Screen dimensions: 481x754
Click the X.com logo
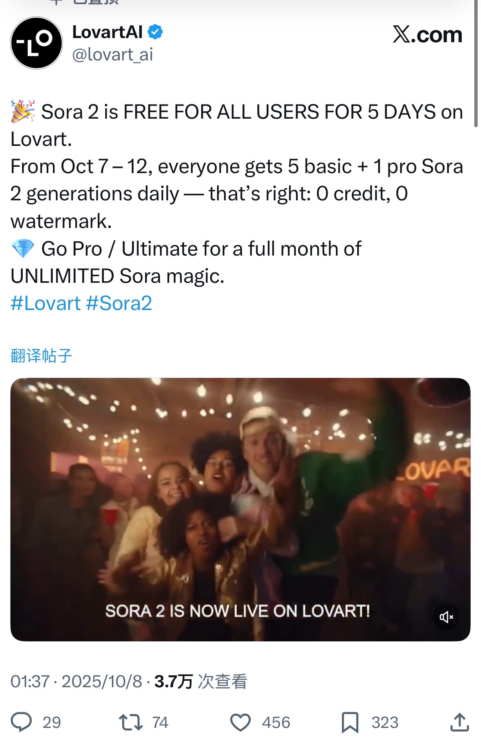[427, 35]
